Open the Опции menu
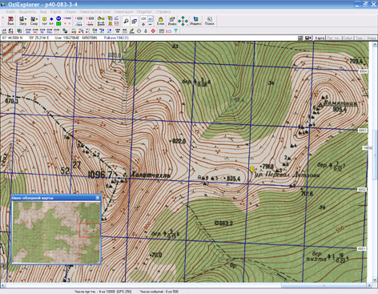 click(70, 12)
